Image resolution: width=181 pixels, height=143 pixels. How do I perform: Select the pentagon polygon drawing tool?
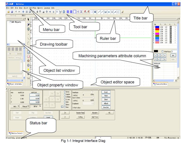(28, 65)
